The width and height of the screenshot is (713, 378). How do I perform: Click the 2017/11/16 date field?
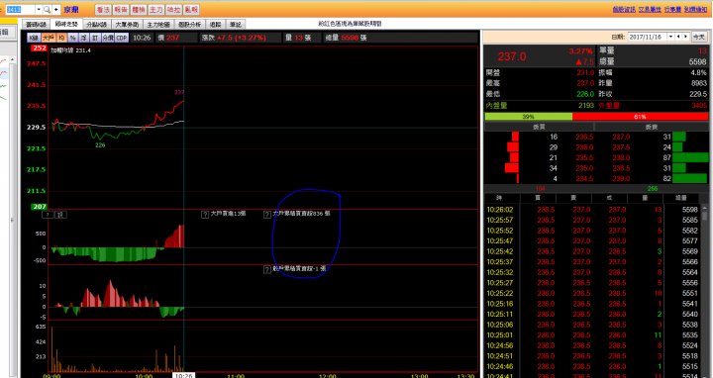[x=647, y=37]
